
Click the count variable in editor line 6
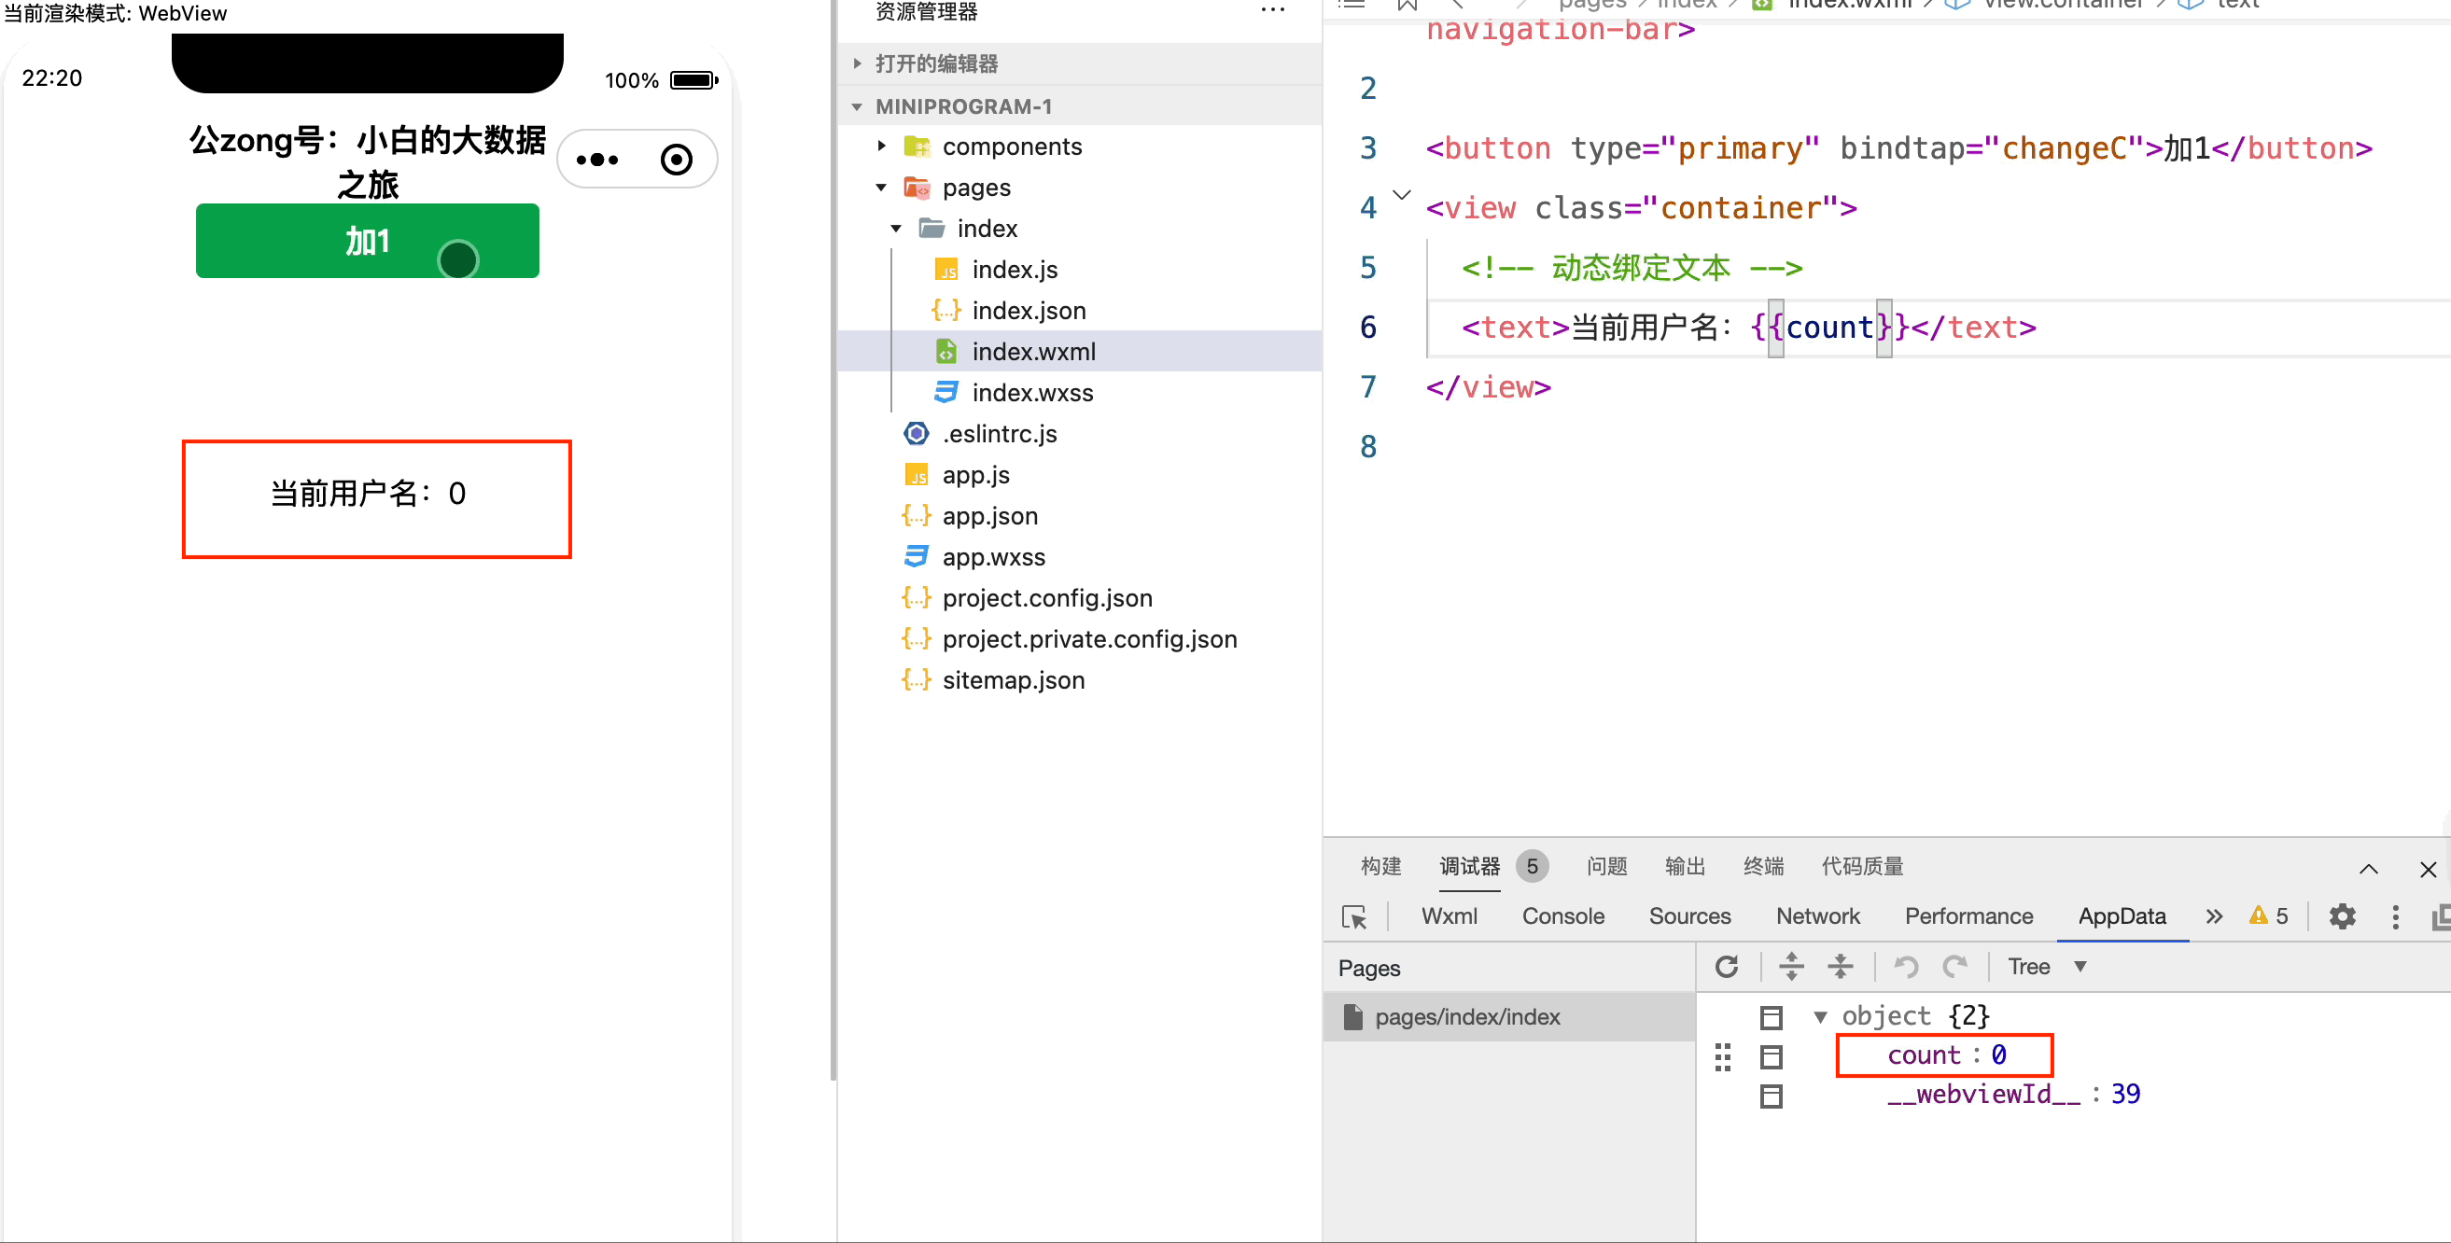(x=1828, y=328)
